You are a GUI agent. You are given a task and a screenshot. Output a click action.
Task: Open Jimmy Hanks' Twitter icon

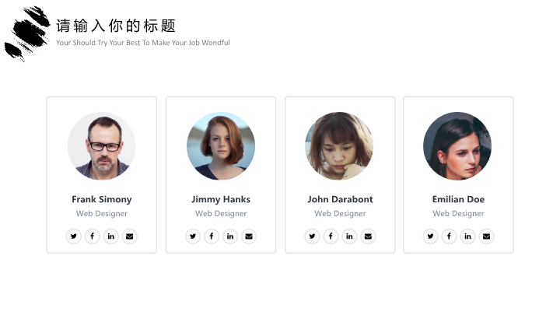(193, 236)
